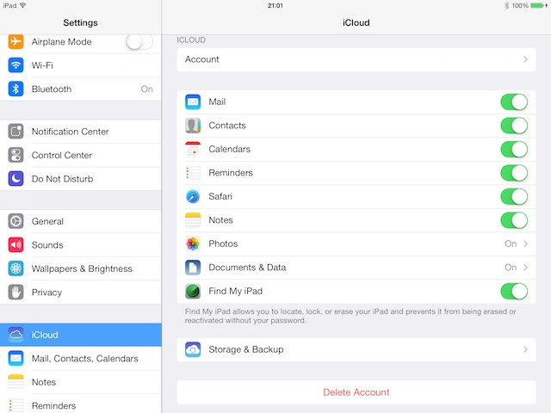Tap the Notes icon in the sidebar
The image size is (551, 413).
(x=15, y=382)
